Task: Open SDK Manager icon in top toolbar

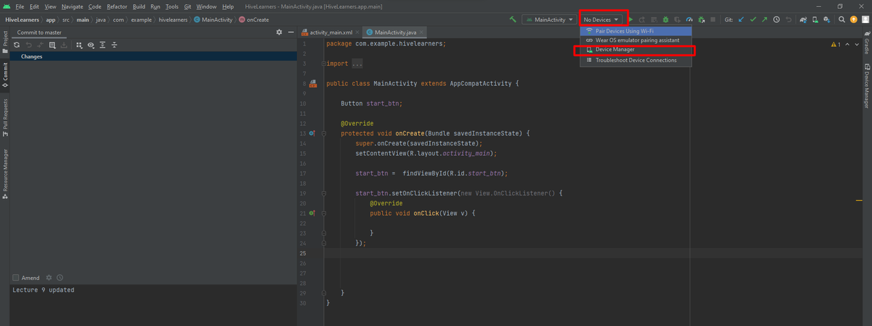Action: (x=826, y=20)
